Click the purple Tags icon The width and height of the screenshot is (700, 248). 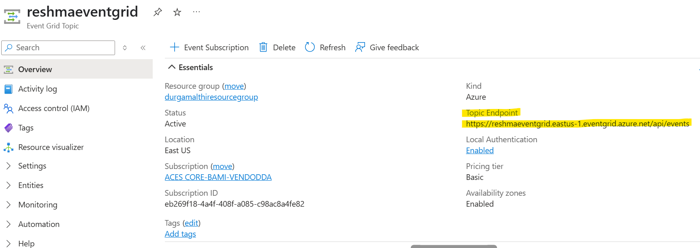coord(9,128)
